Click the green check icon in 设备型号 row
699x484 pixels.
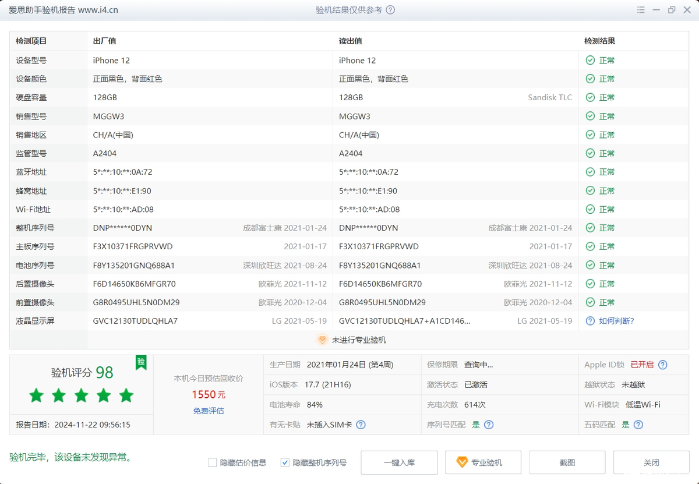click(590, 60)
